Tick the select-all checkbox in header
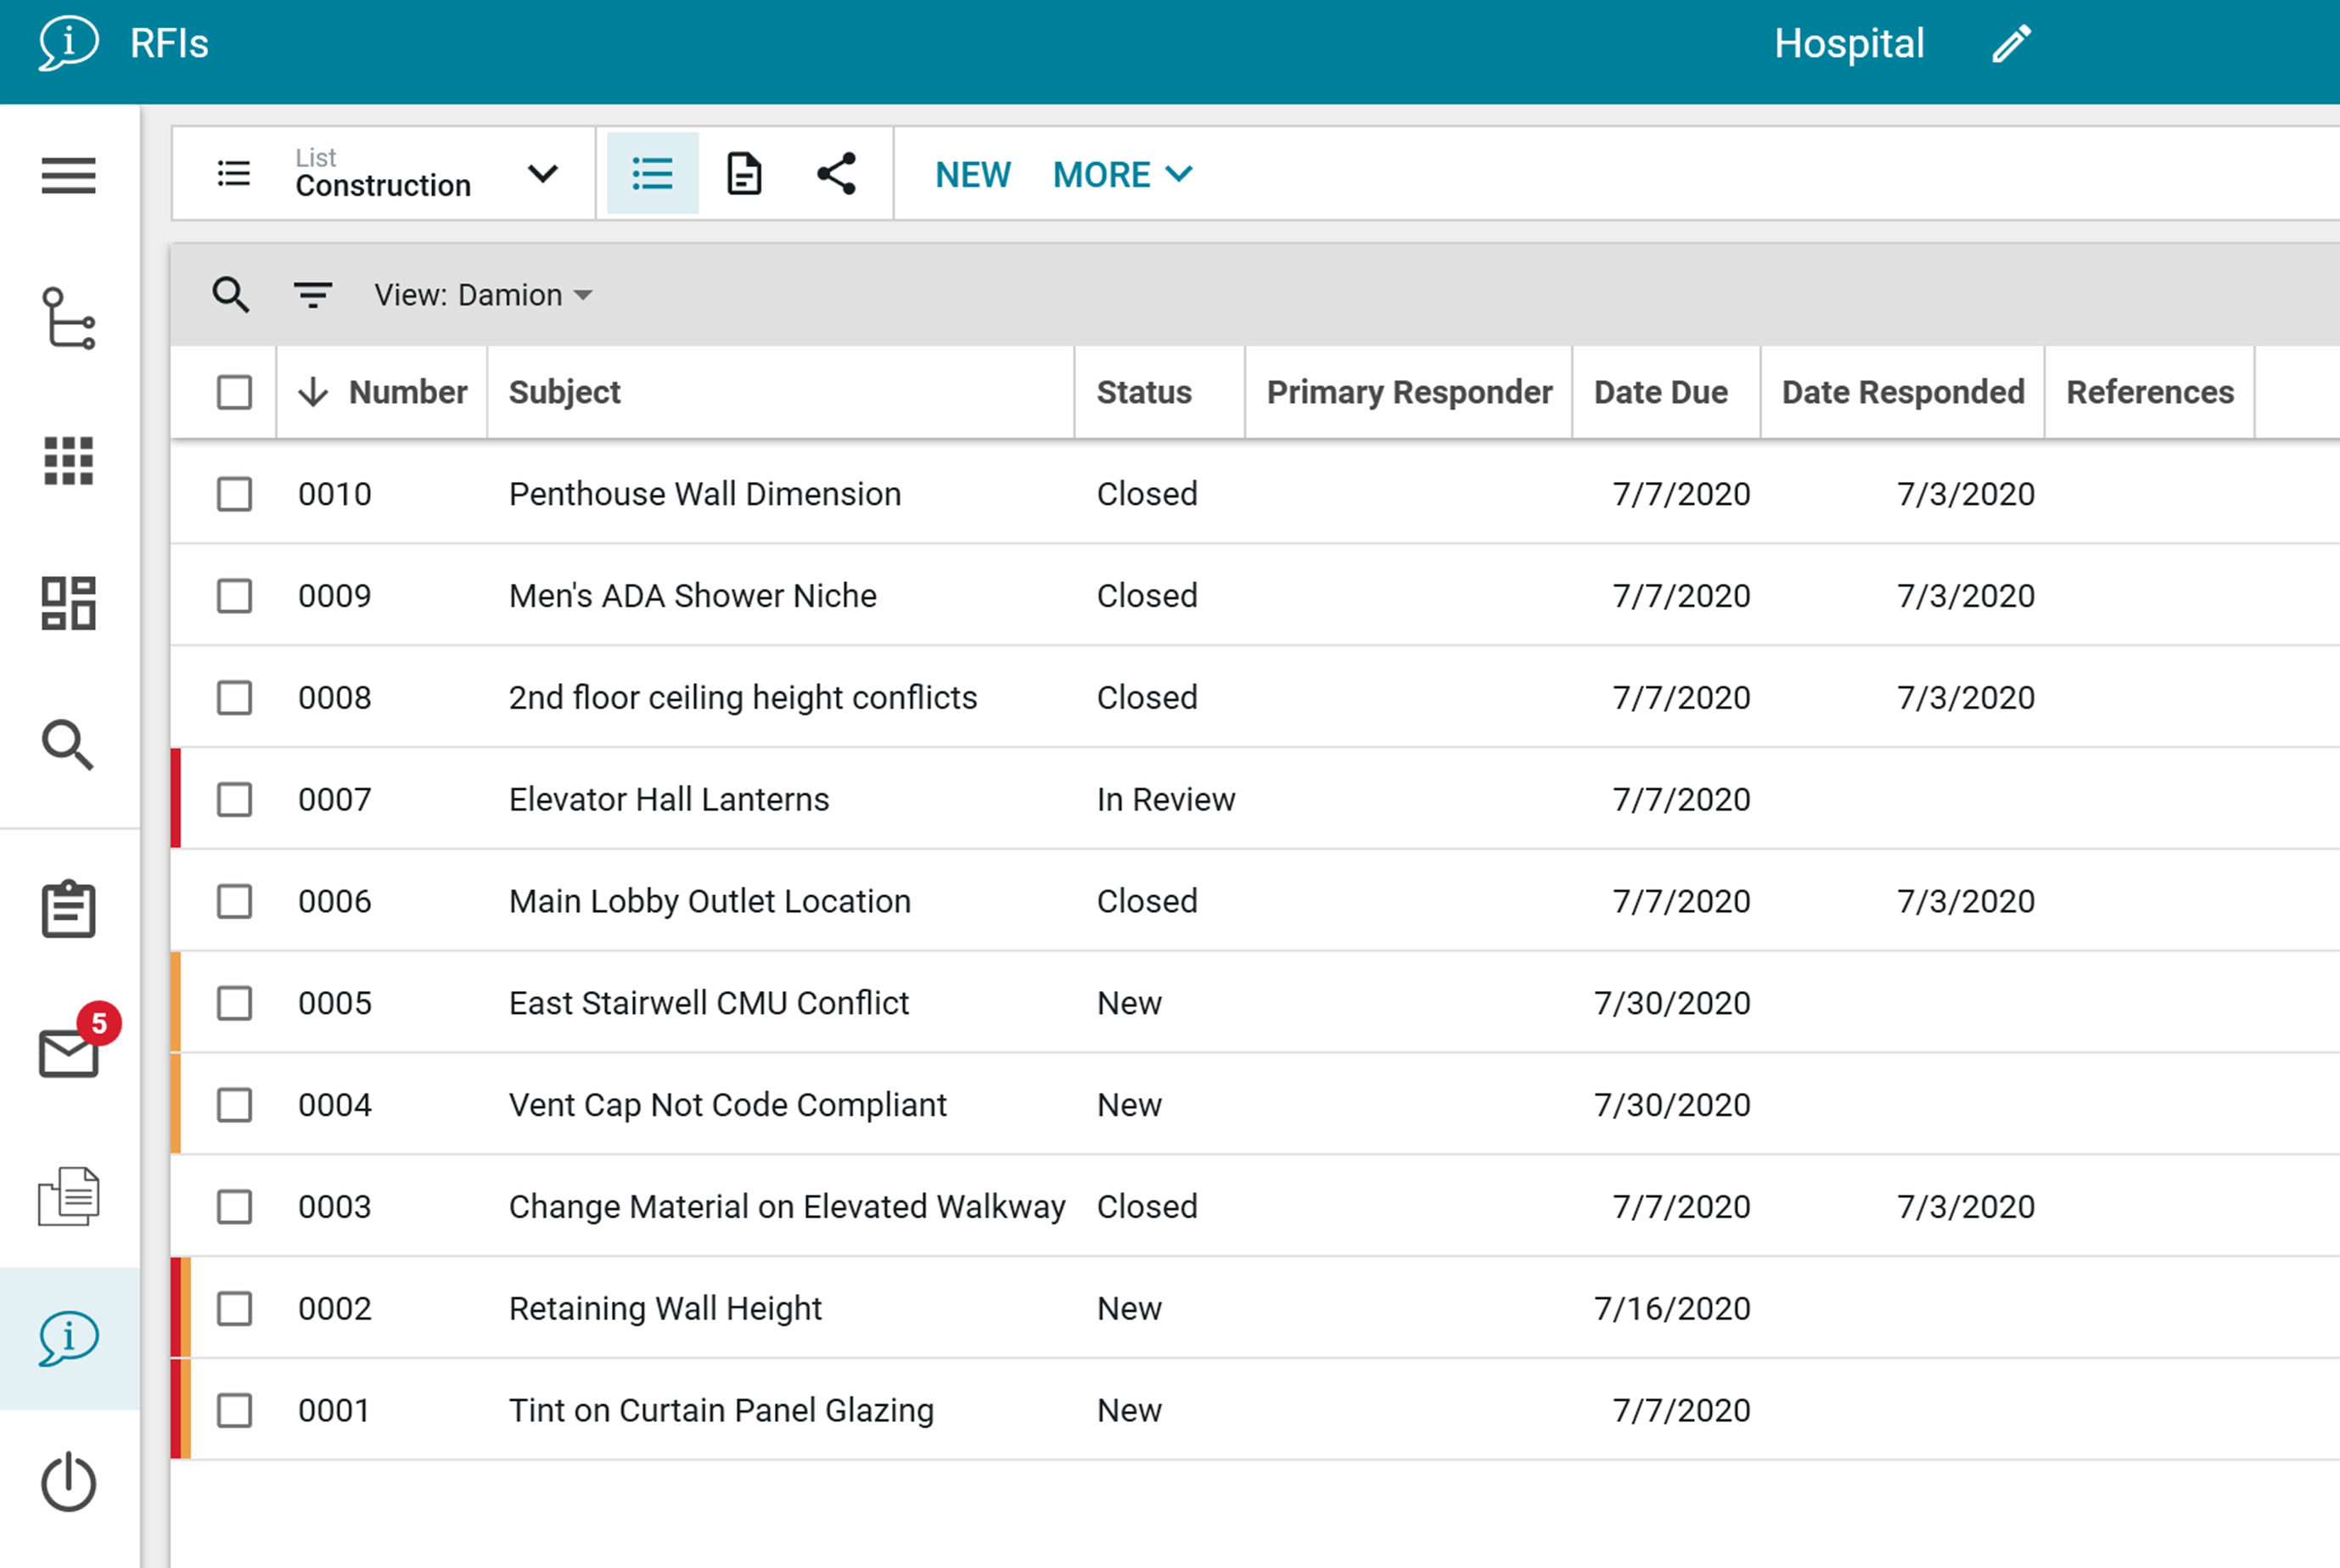 point(234,392)
